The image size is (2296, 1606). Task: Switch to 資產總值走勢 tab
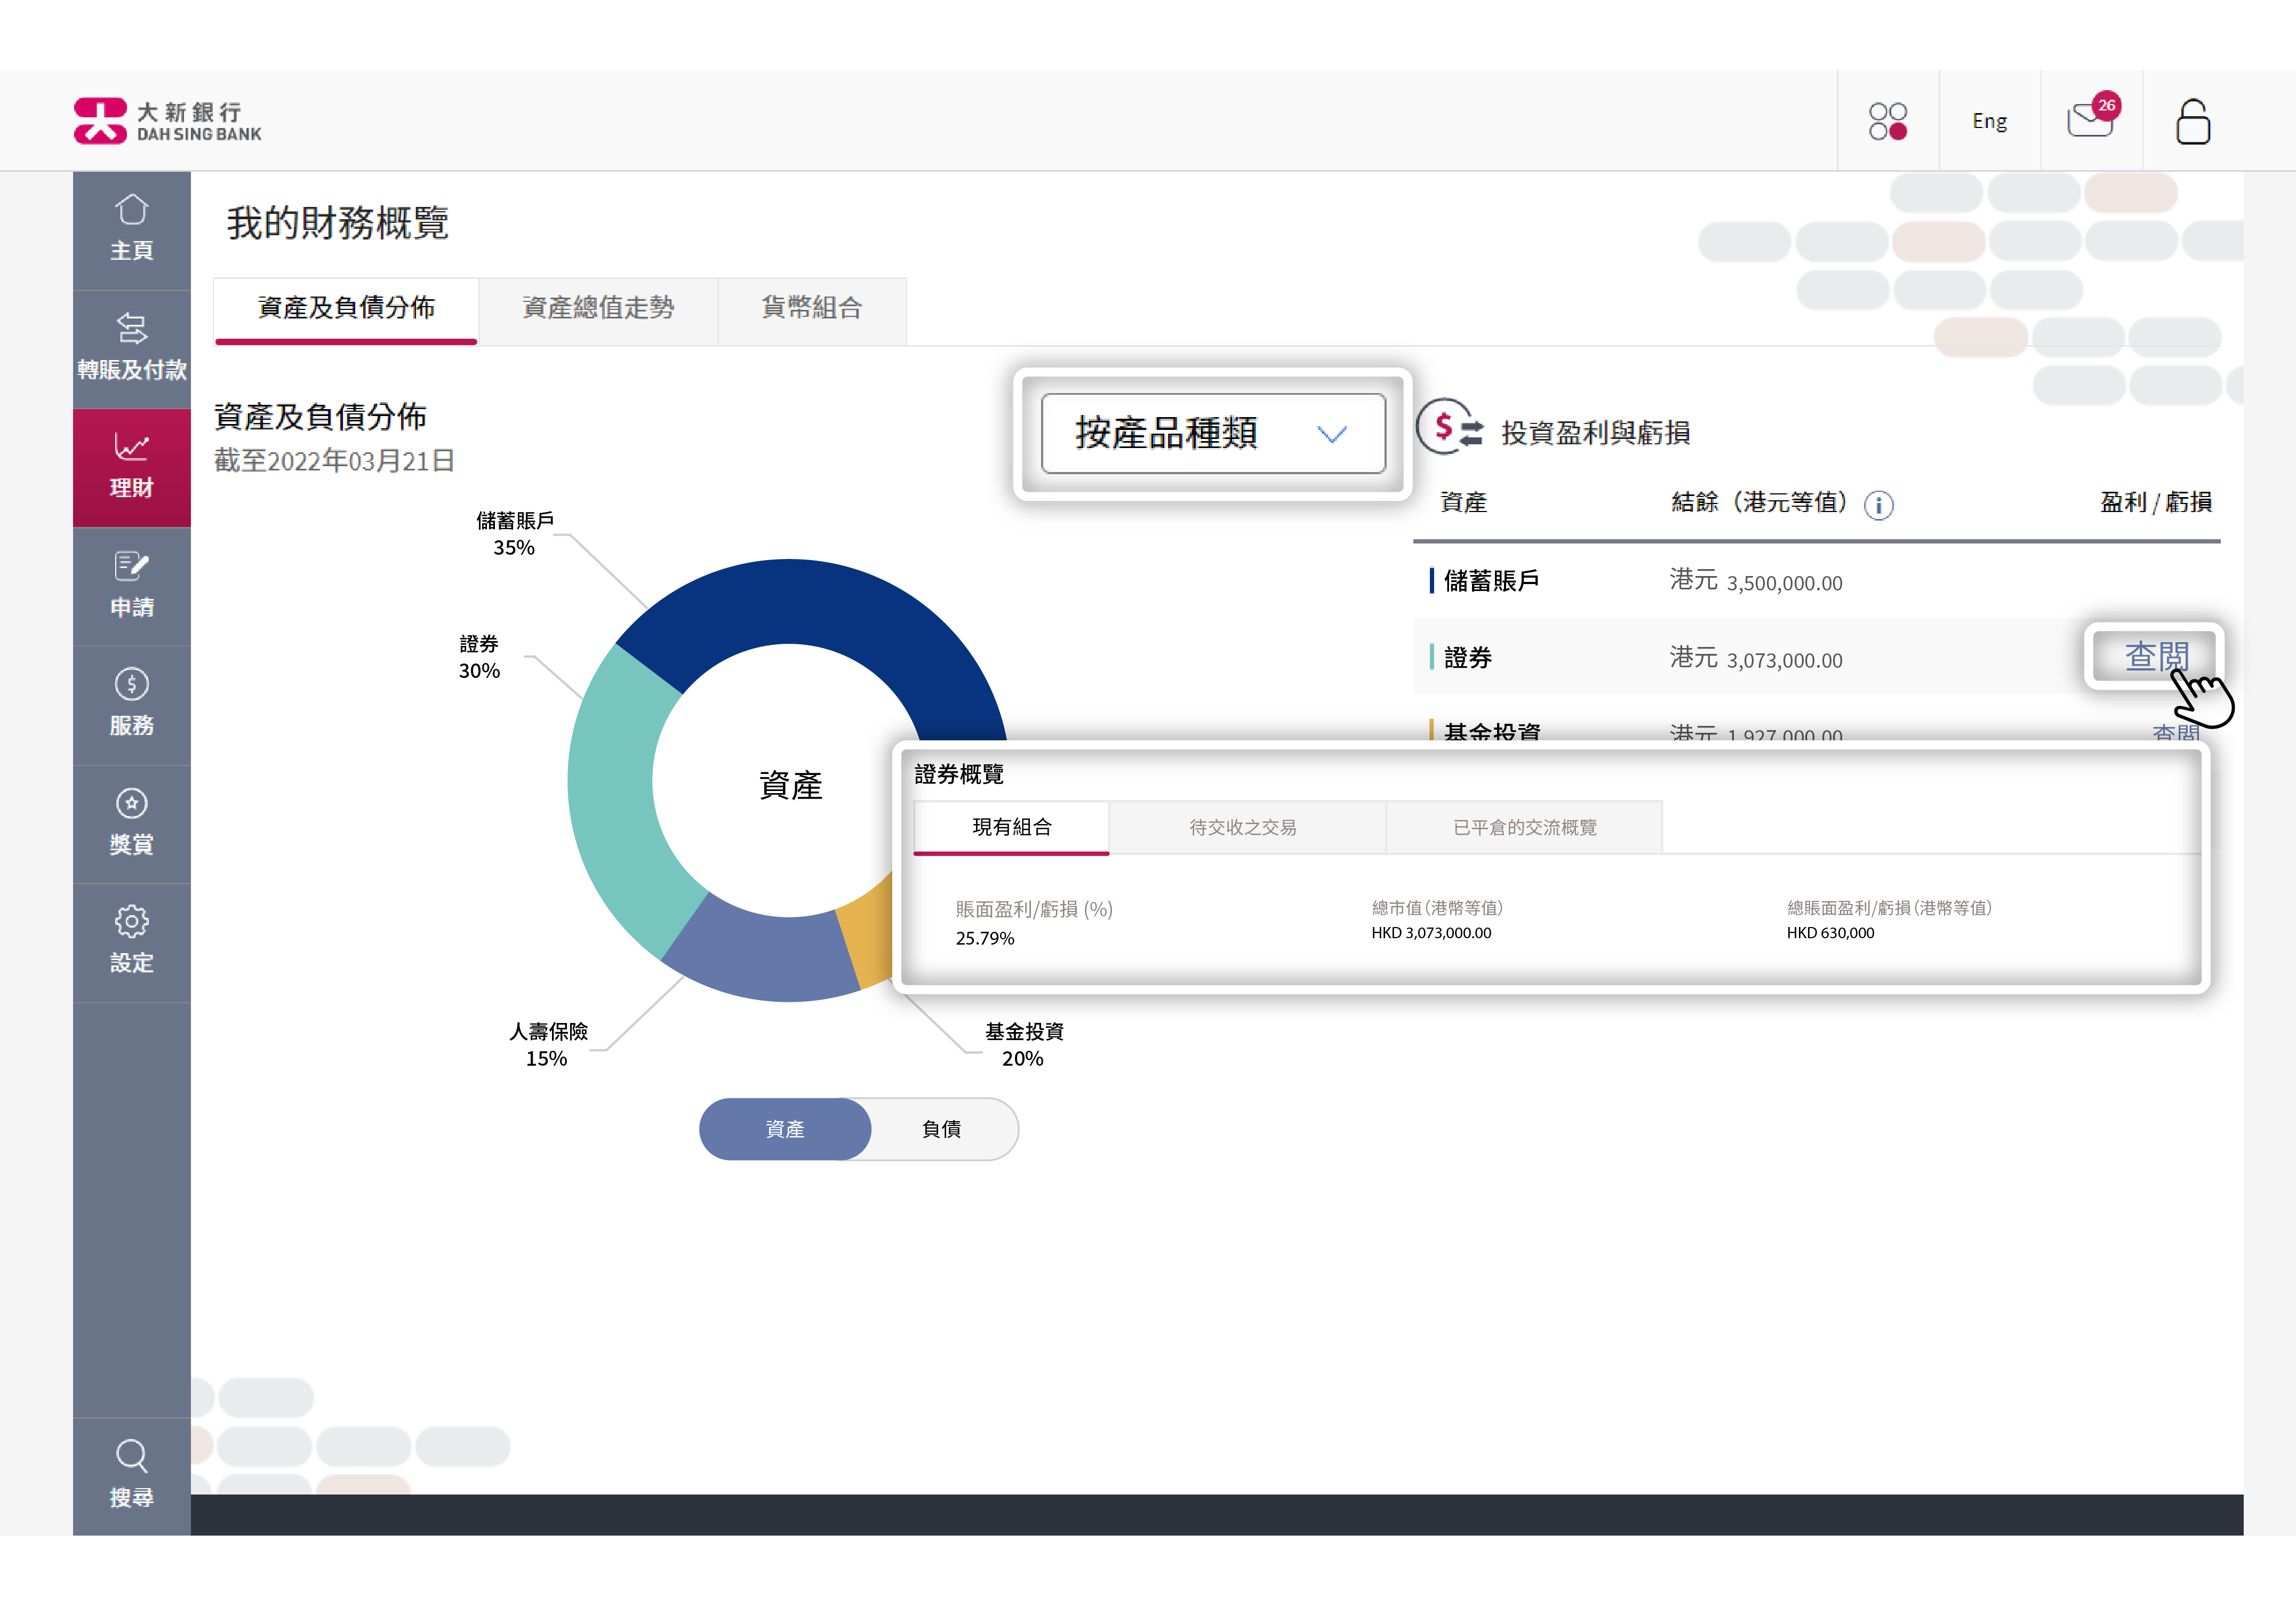click(598, 308)
